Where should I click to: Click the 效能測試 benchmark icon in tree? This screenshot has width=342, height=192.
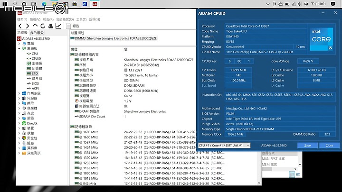24,153
